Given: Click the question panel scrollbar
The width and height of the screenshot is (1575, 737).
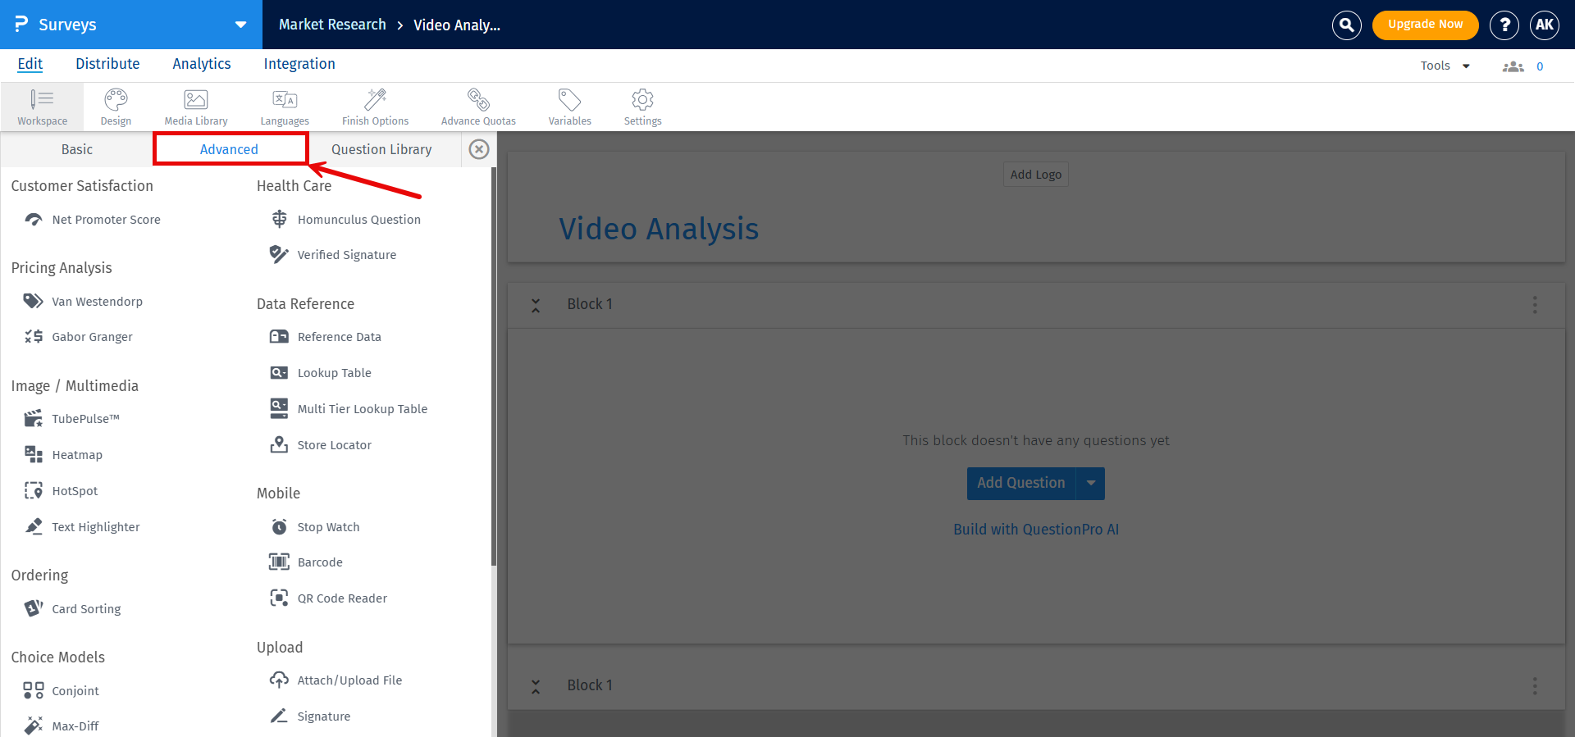Looking at the screenshot, I should click(494, 367).
